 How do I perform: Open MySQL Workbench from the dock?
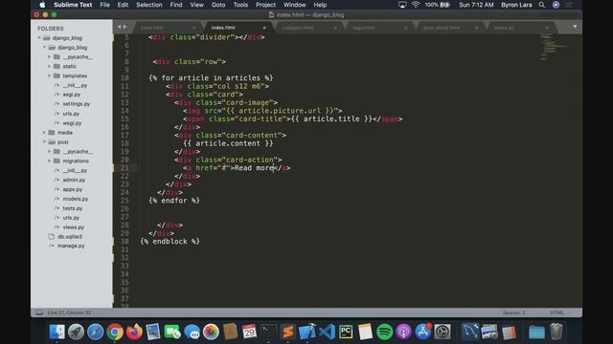(x=470, y=332)
